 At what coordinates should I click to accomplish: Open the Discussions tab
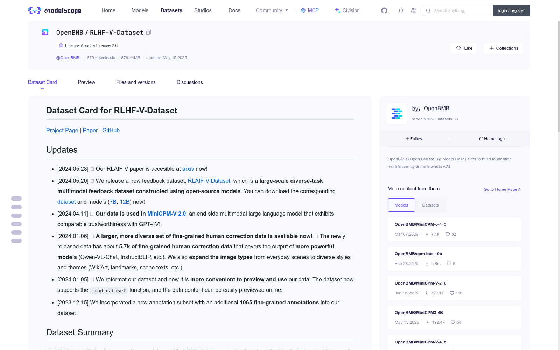tap(190, 82)
